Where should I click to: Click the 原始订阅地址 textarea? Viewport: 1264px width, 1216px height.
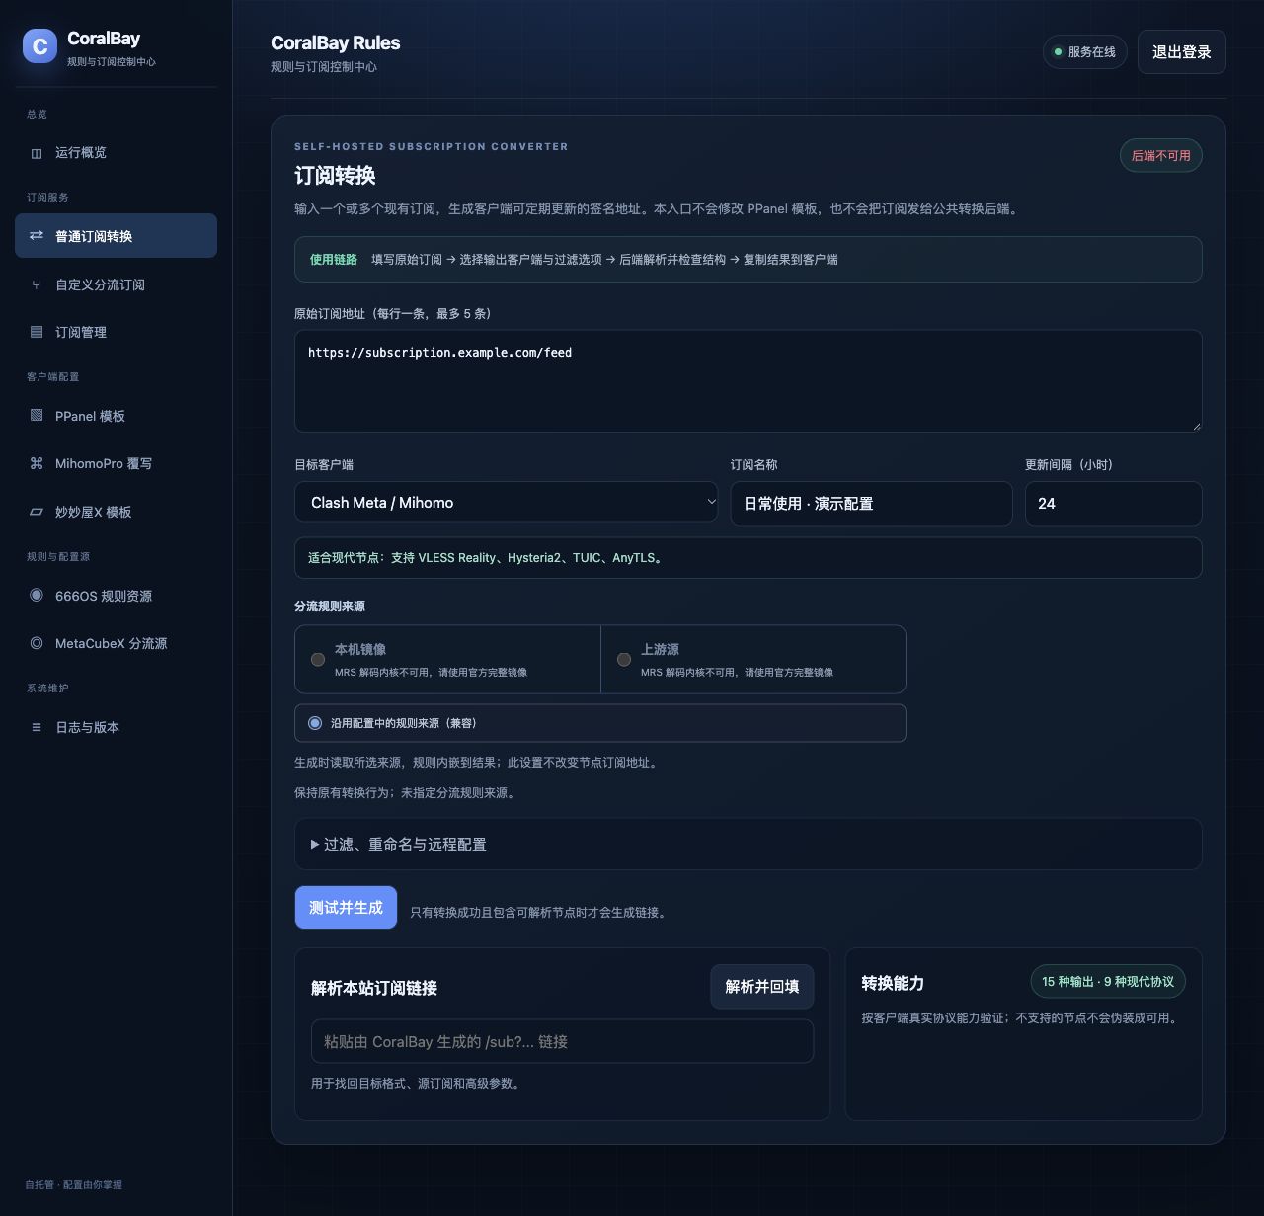(748, 380)
